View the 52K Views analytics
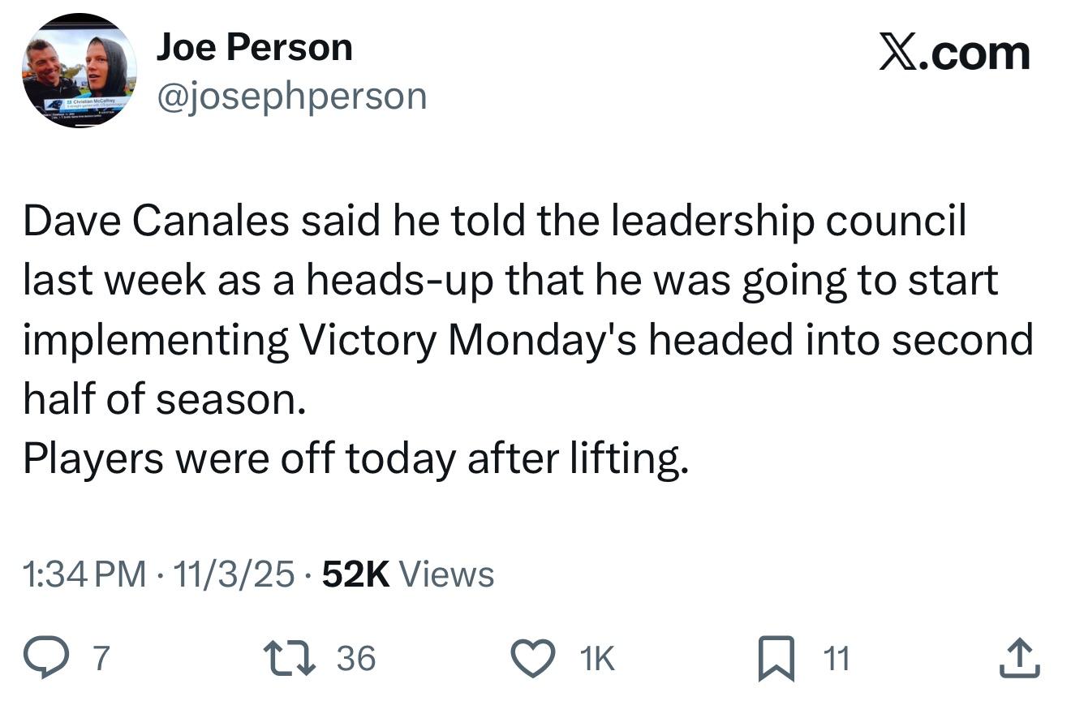This screenshot has height=714, width=1071. click(x=407, y=574)
